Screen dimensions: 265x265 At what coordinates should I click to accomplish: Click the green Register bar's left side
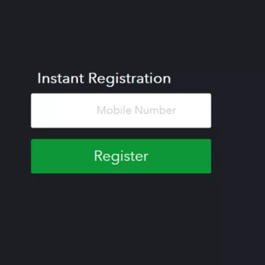pyautogui.click(x=61, y=156)
